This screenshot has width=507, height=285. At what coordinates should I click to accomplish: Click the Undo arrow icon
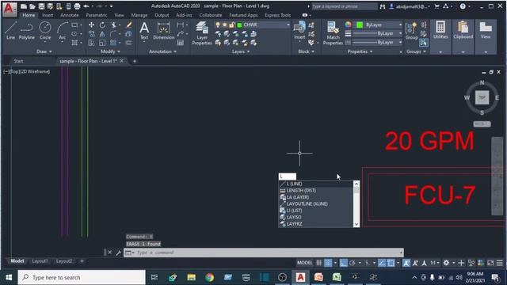point(86,6)
